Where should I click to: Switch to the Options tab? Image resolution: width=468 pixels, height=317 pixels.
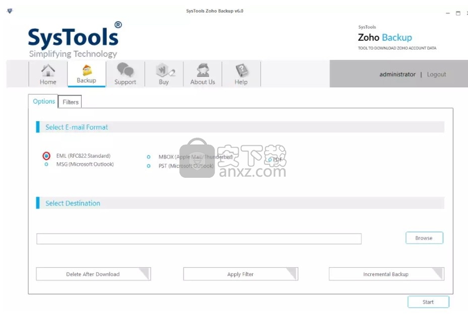[44, 101]
